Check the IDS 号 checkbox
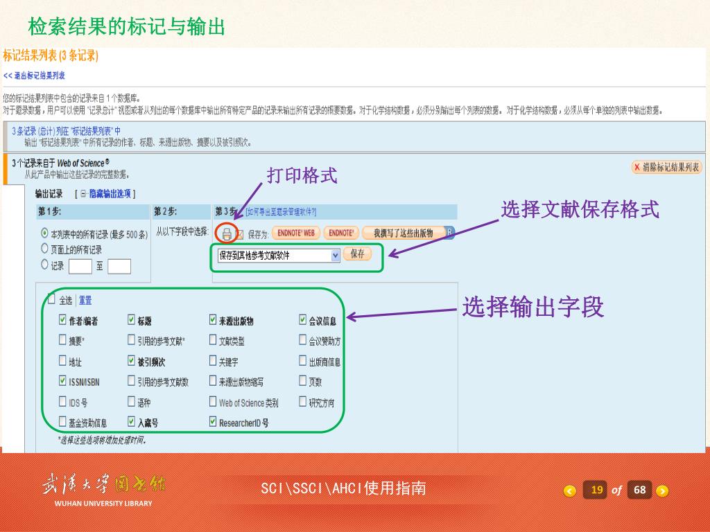Image resolution: width=710 pixels, height=532 pixels. (62, 401)
